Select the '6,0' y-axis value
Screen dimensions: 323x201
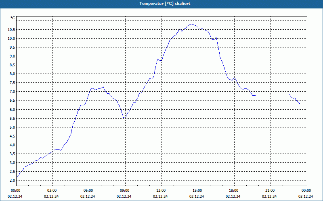pos(12,109)
